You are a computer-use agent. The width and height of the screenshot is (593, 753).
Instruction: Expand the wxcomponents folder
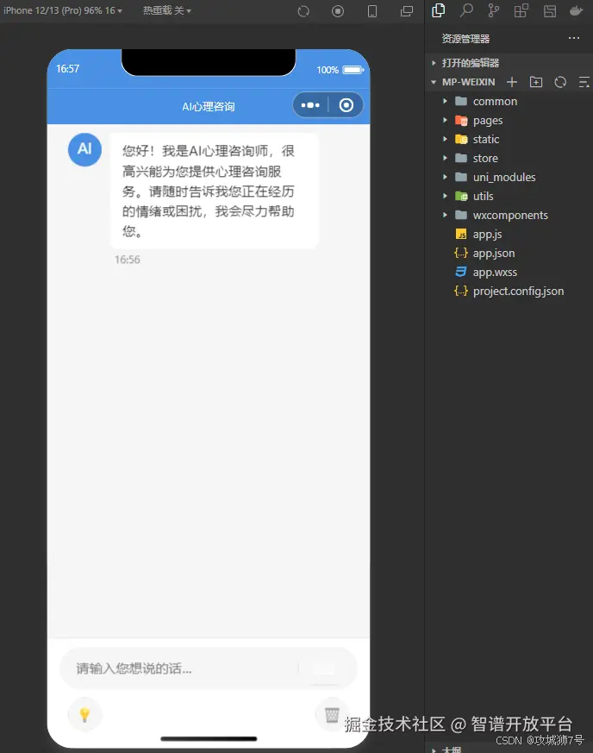point(509,215)
